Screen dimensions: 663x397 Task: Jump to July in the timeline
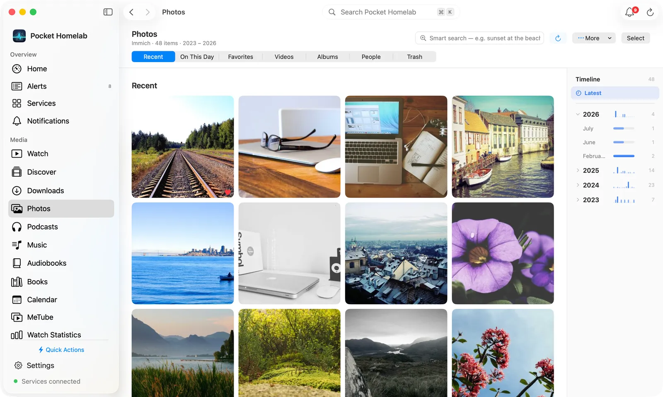pyautogui.click(x=615, y=128)
